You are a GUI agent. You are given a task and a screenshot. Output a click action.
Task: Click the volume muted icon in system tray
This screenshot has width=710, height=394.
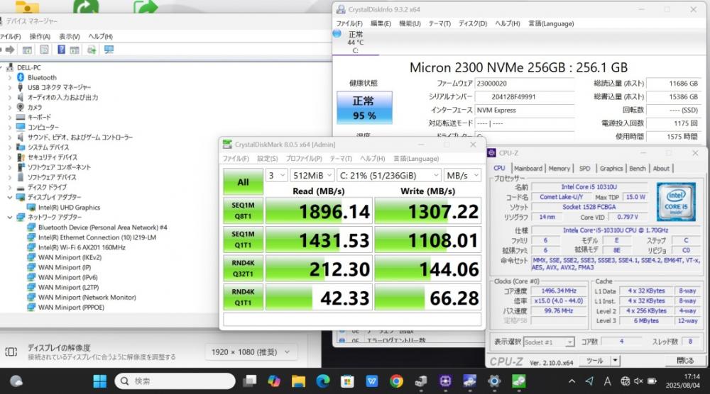[x=638, y=381]
